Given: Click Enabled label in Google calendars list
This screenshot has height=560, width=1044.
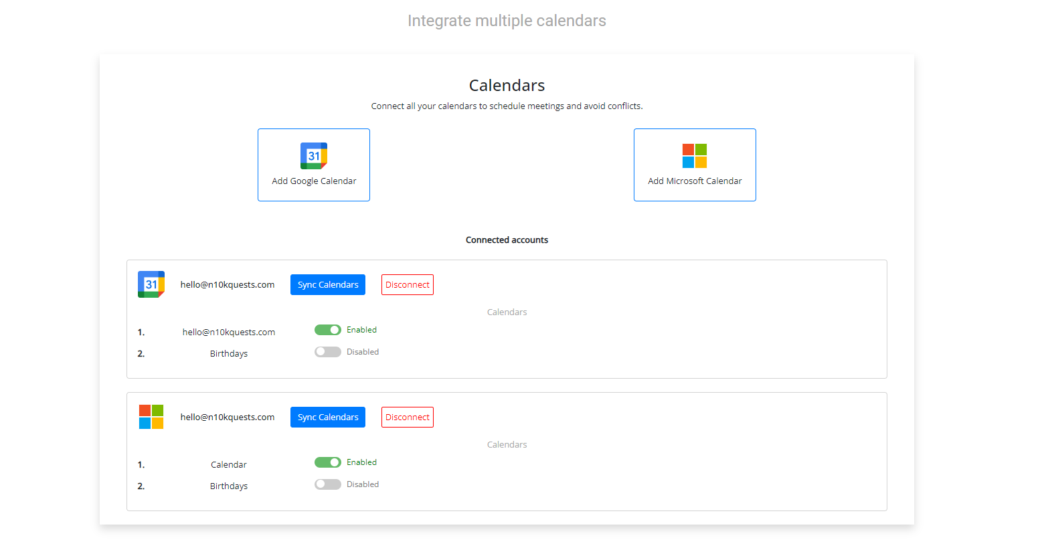Looking at the screenshot, I should (361, 330).
